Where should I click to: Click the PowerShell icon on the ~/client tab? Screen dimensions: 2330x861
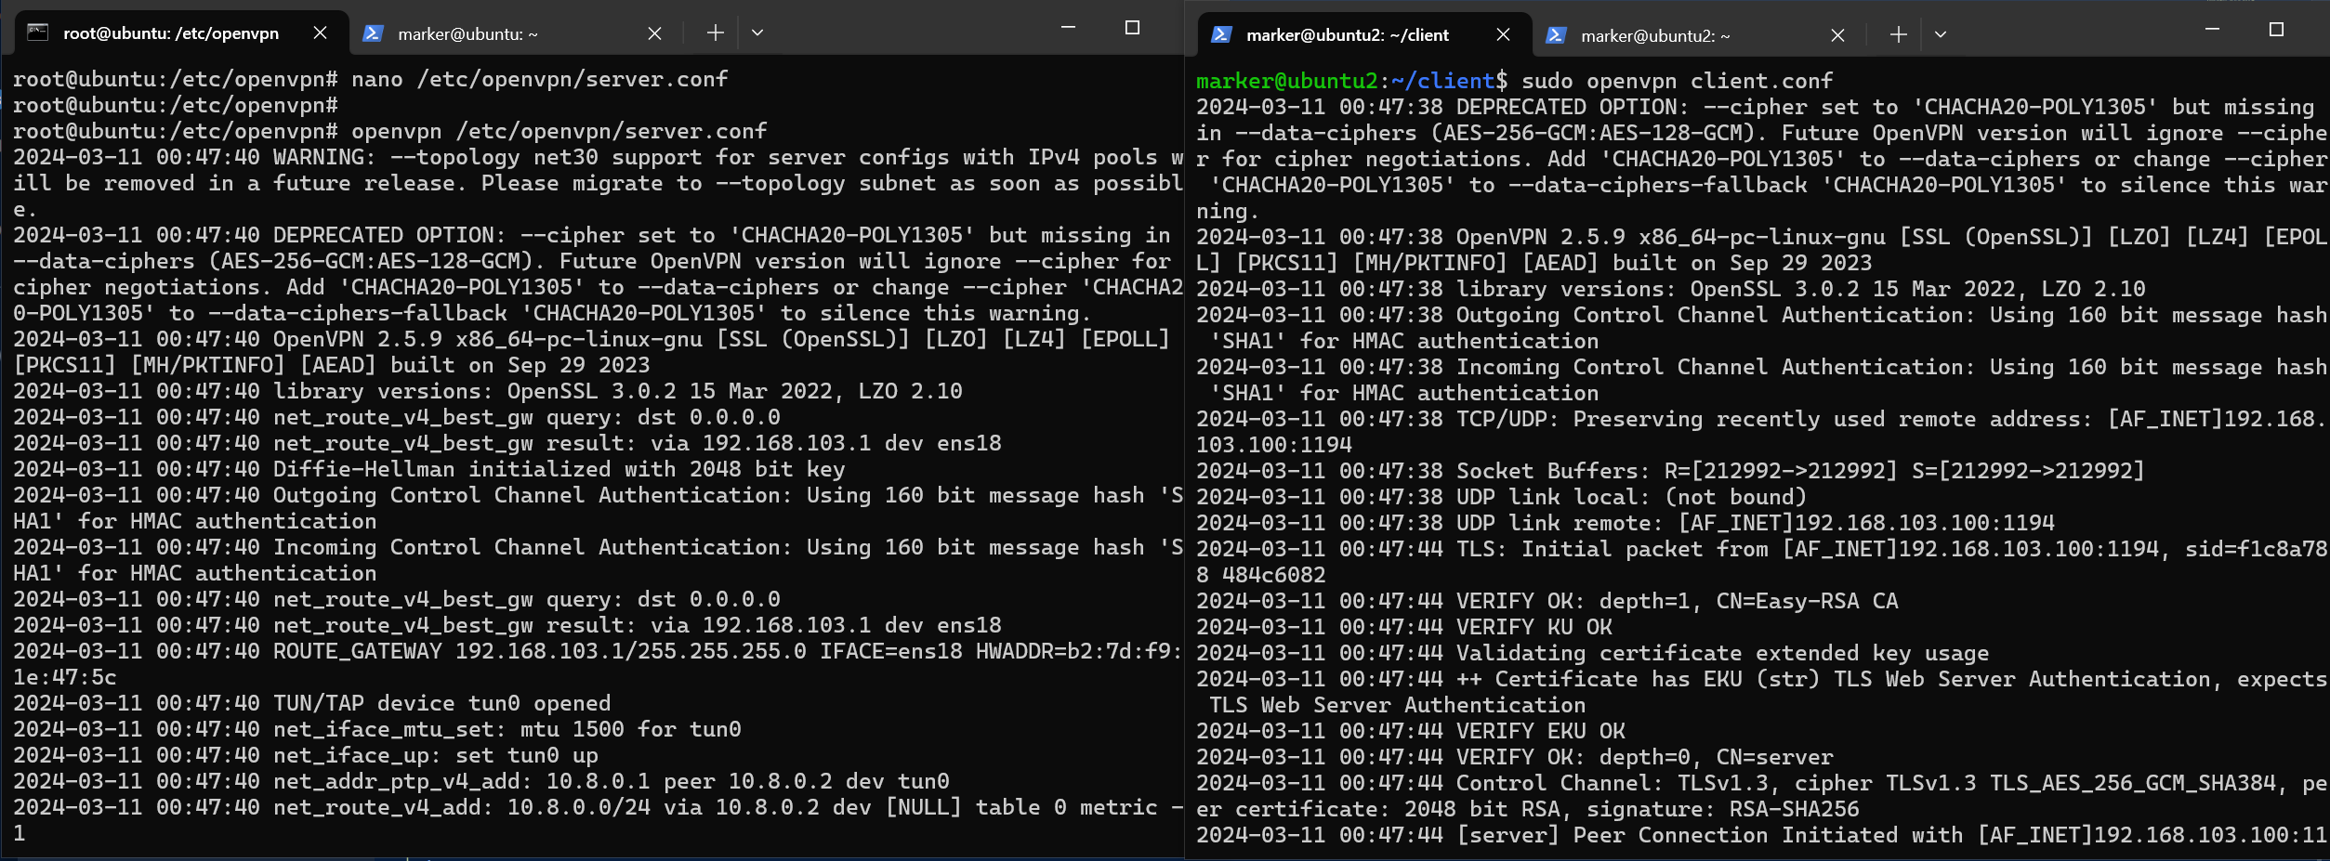click(x=1221, y=35)
